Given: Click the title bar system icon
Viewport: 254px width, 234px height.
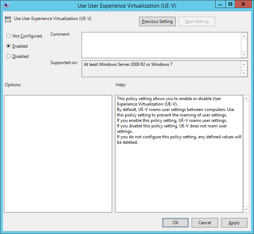Looking at the screenshot, I should (x=7, y=5).
